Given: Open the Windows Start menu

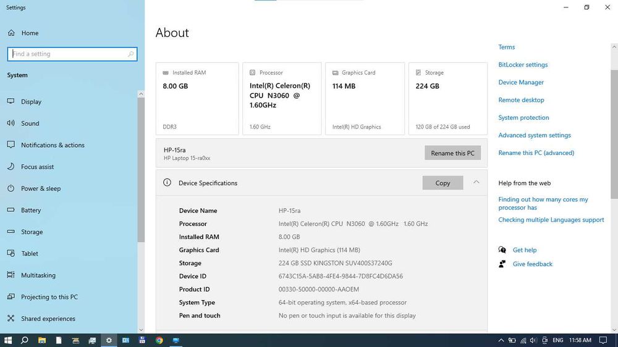Looking at the screenshot, I should pyautogui.click(x=8, y=340).
